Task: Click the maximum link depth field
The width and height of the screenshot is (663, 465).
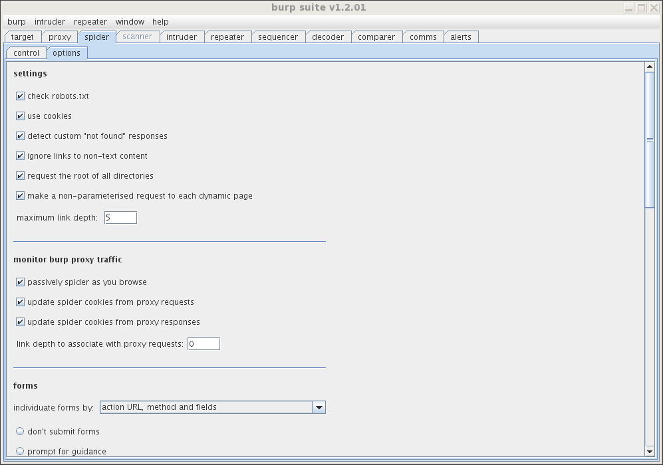Action: [120, 218]
